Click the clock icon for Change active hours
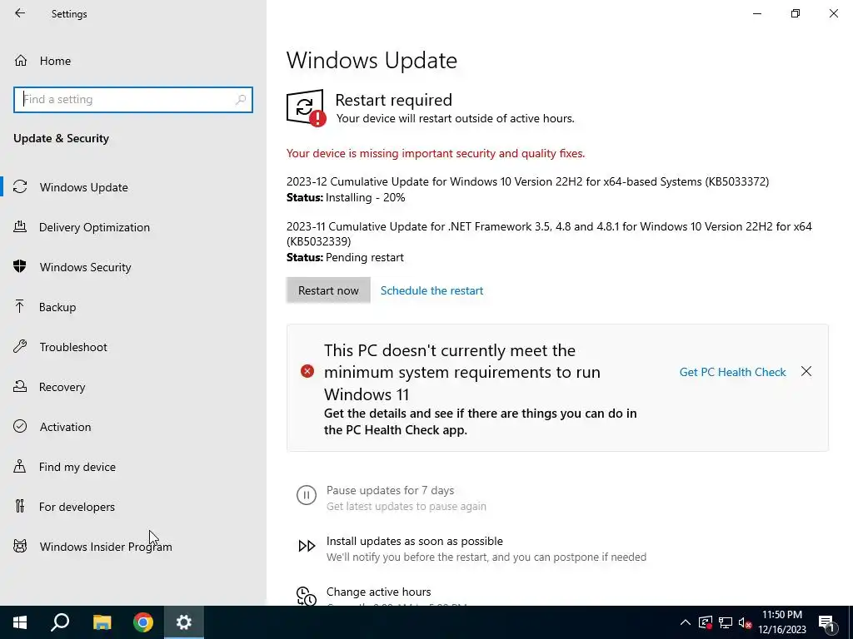This screenshot has width=853, height=639. (x=307, y=596)
